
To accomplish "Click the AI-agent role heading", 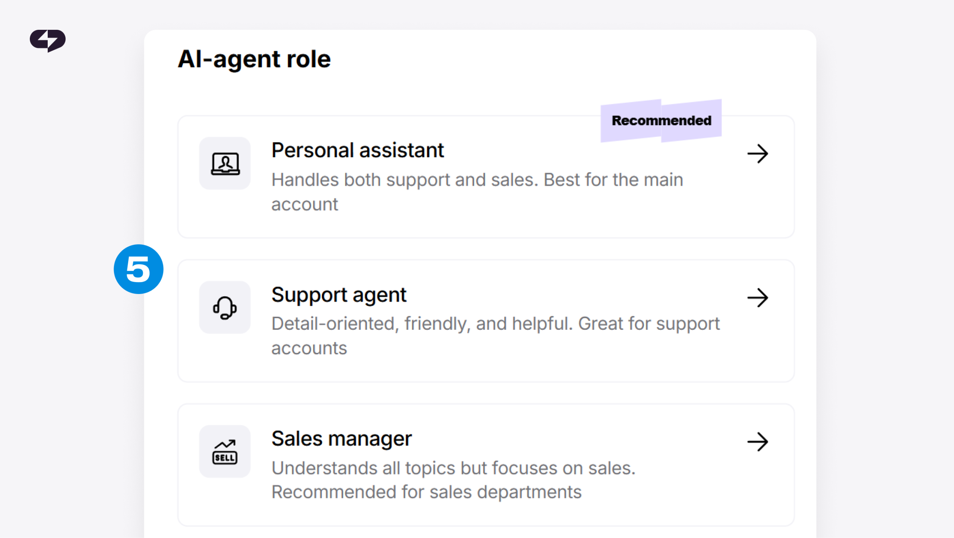I will tap(254, 59).
